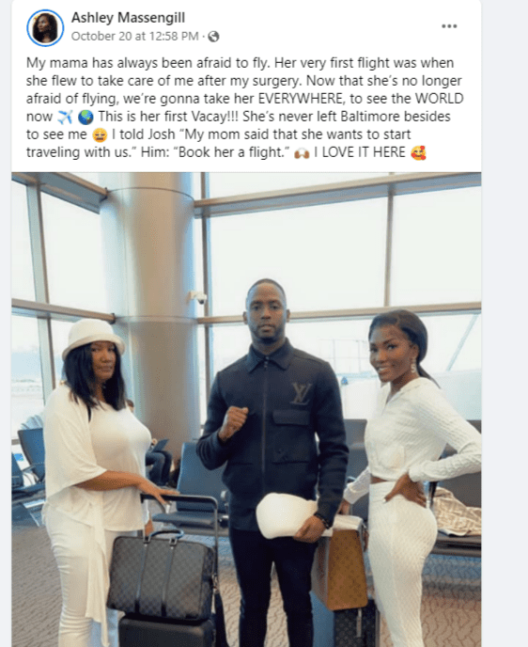Click the raising hands emoji in the post
This screenshot has height=647, width=528.
click(x=302, y=153)
